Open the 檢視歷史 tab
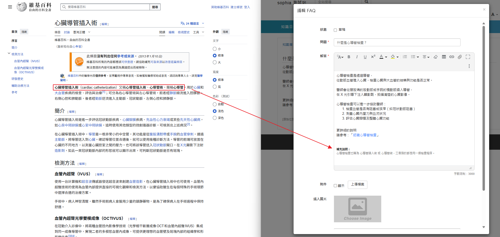 click(184, 32)
